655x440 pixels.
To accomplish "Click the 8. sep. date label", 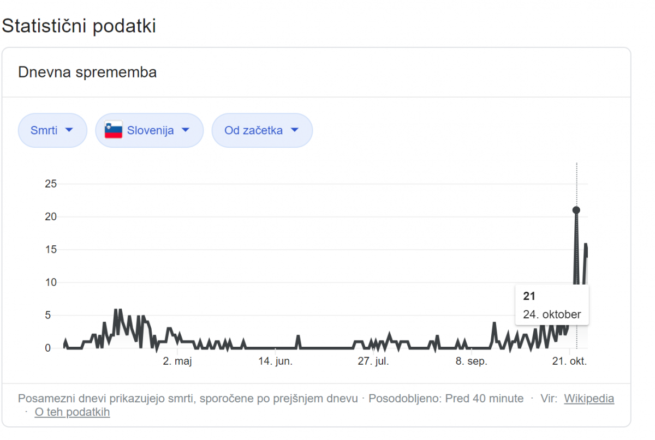I will pos(471,361).
